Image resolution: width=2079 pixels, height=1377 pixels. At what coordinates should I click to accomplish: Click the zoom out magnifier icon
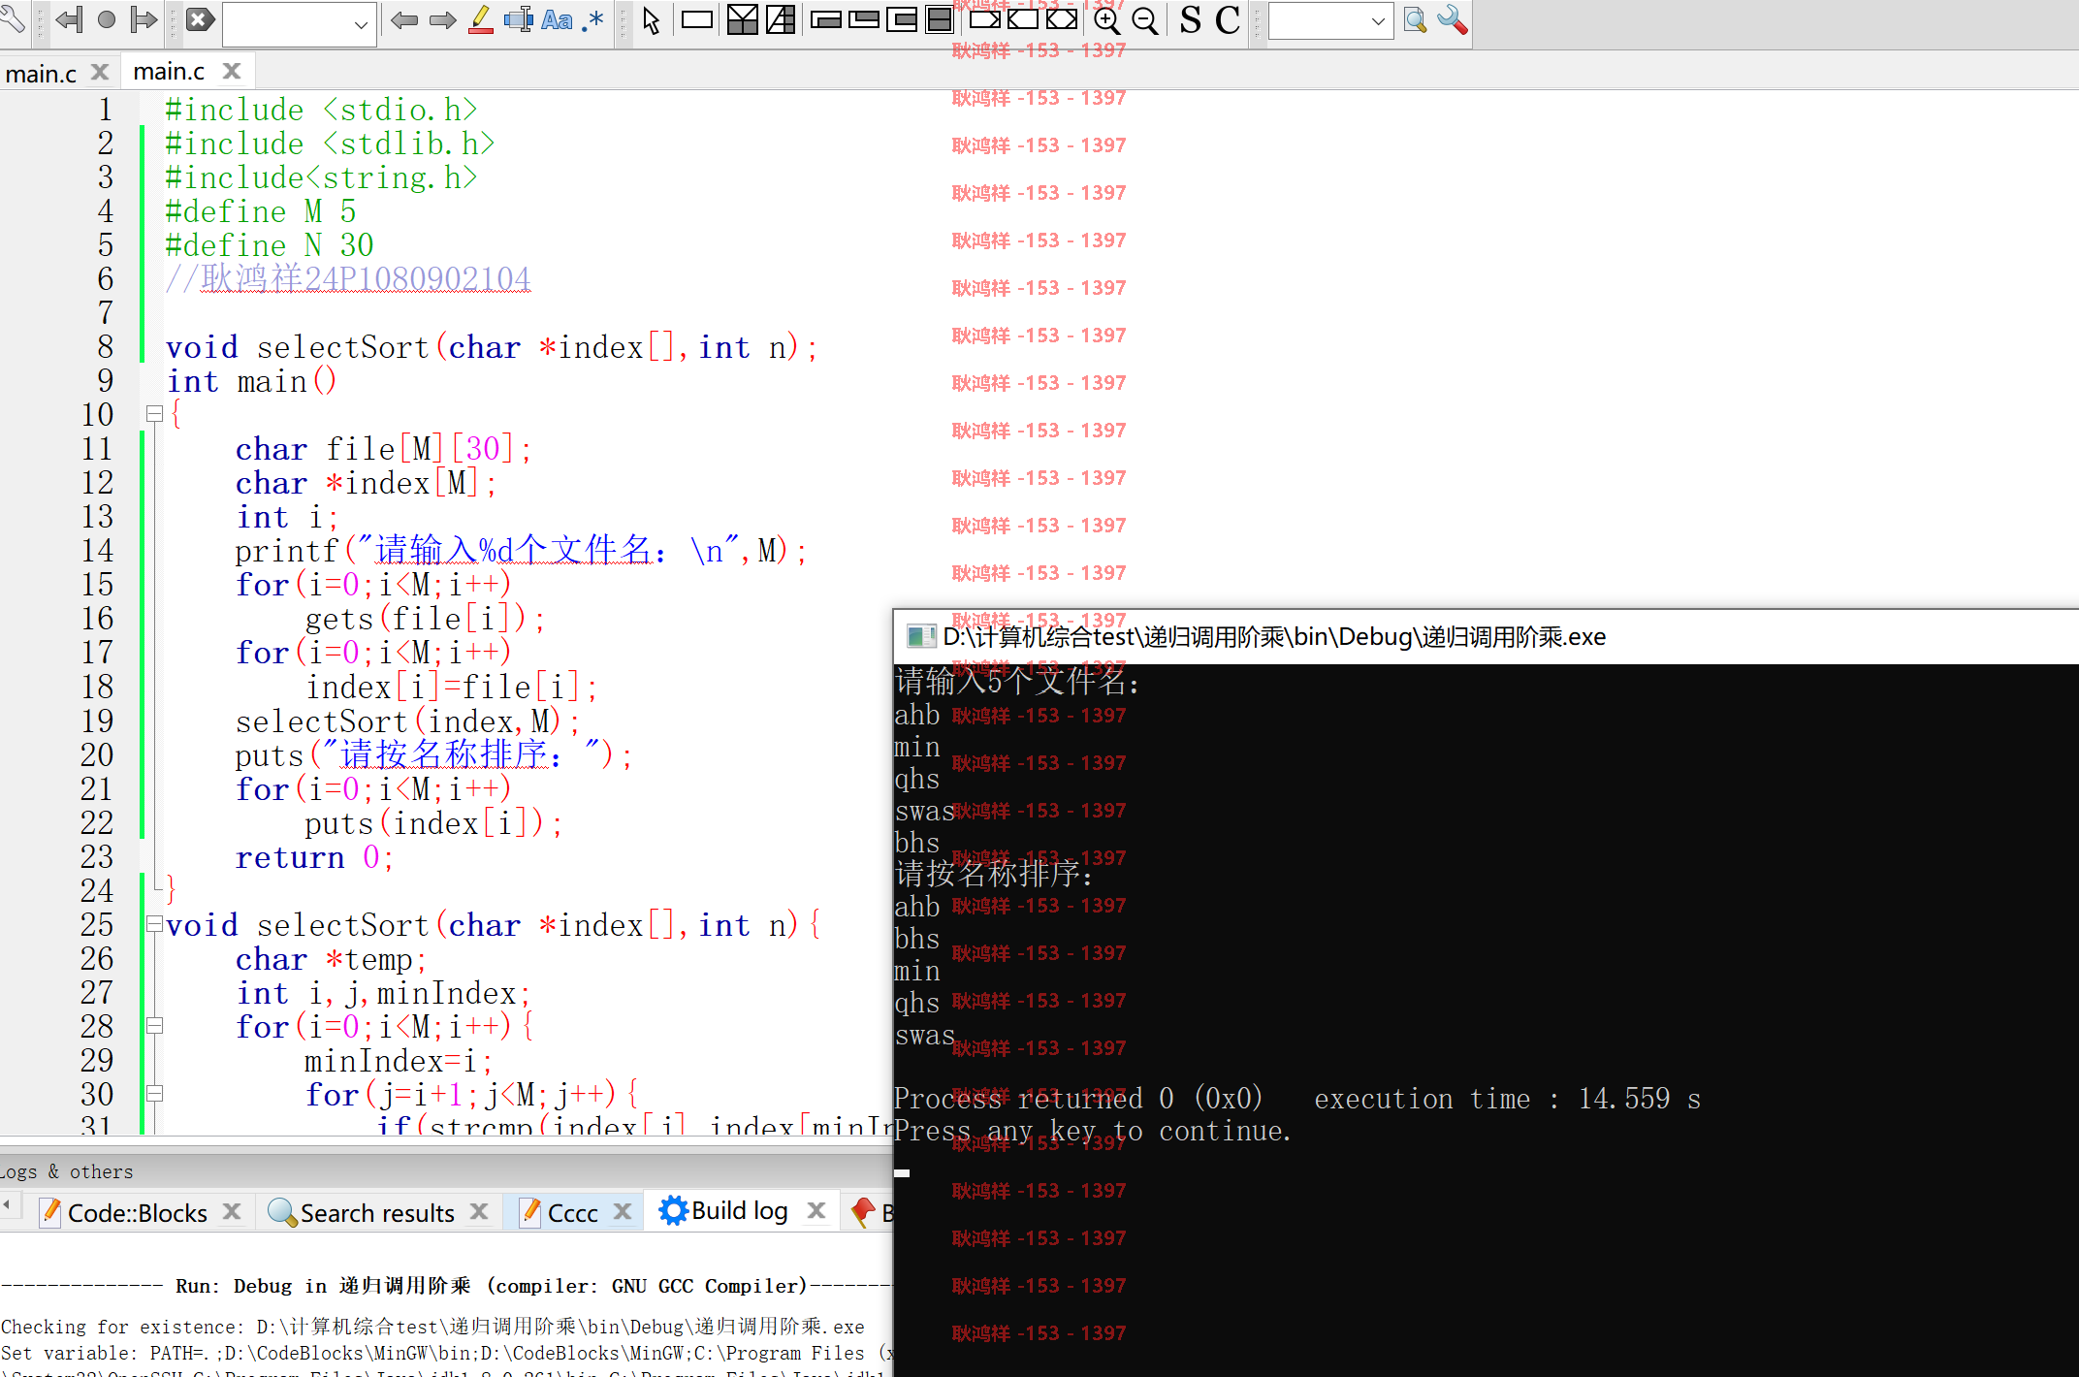tap(1145, 20)
